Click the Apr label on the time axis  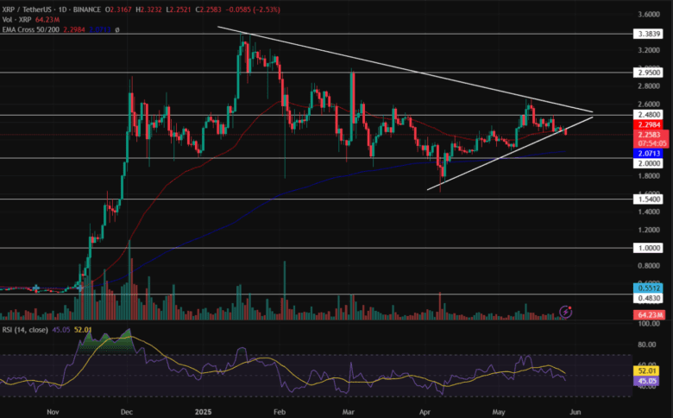pos(425,412)
